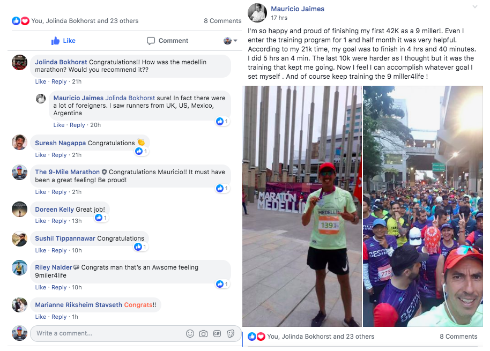The image size is (490, 351).
Task: Open Jolinda Bokhorst's profile from her comment
Action: [x=61, y=62]
